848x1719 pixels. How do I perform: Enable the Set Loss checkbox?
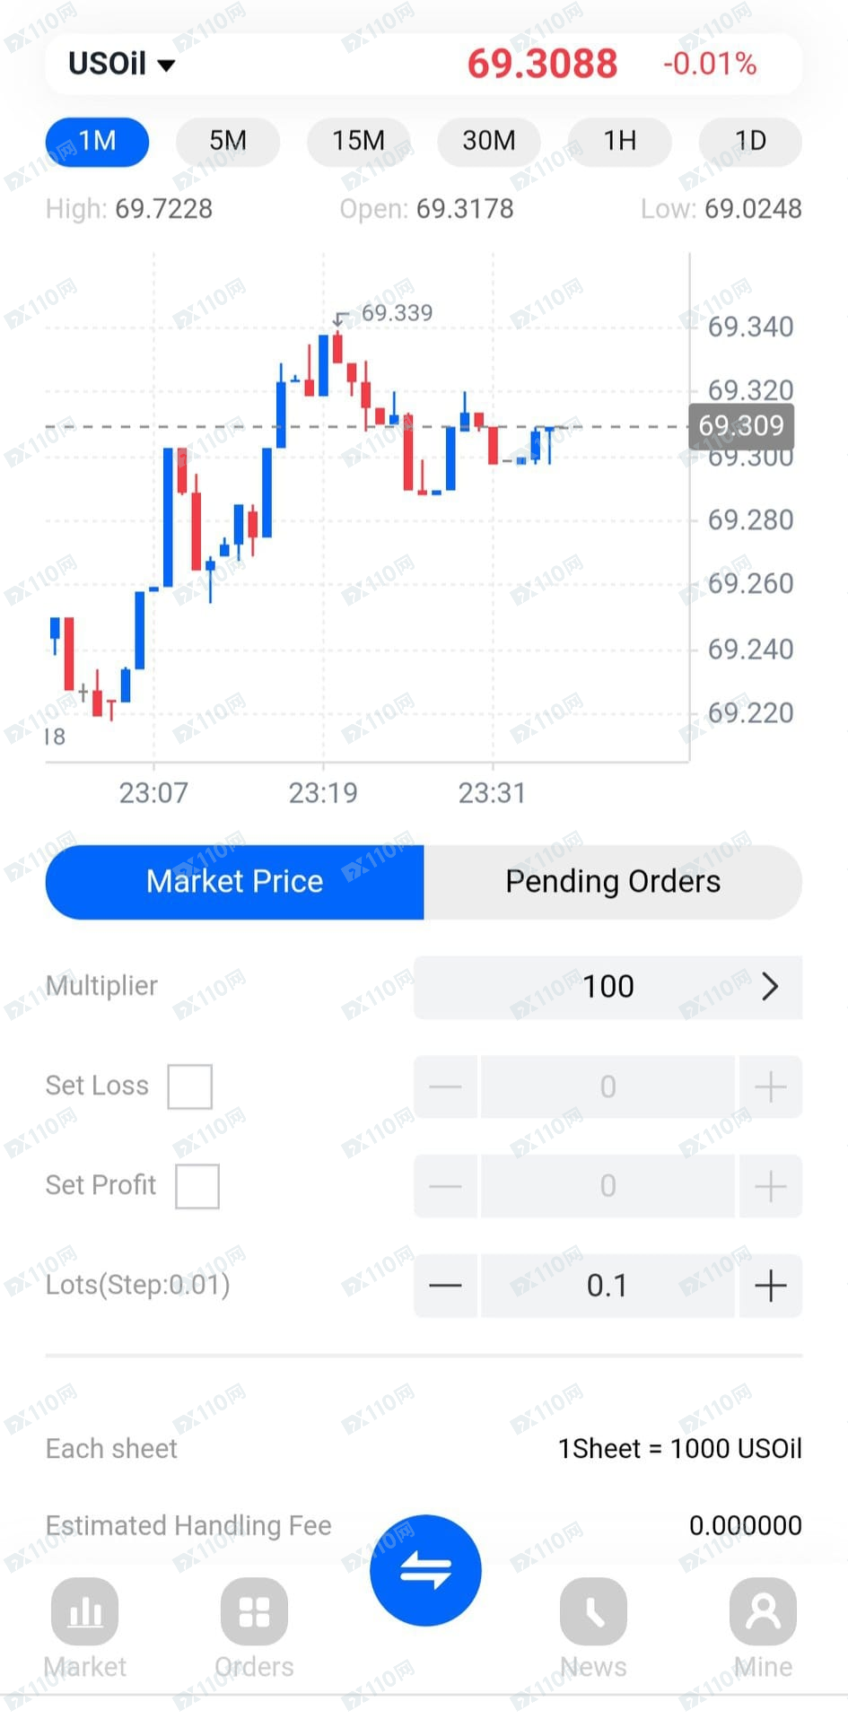(190, 1086)
